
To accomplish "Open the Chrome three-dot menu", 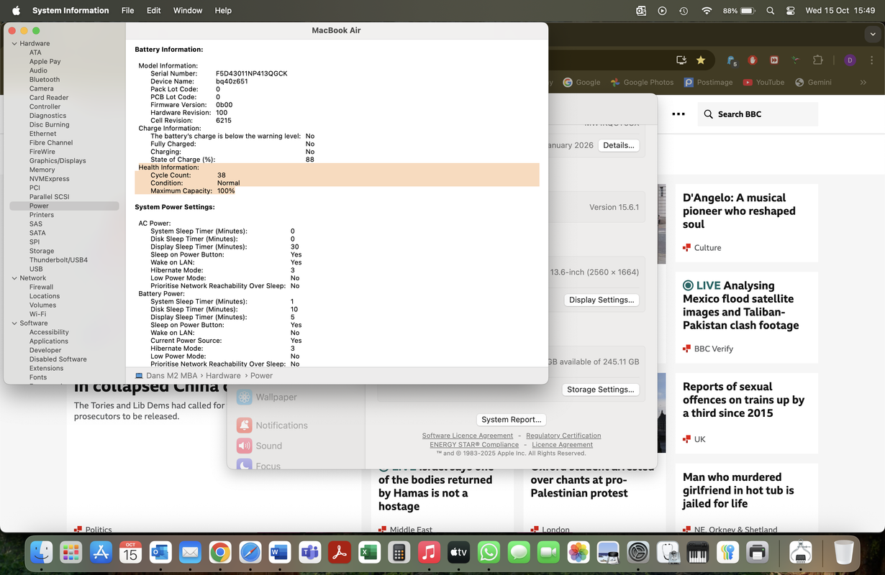I will pyautogui.click(x=871, y=60).
